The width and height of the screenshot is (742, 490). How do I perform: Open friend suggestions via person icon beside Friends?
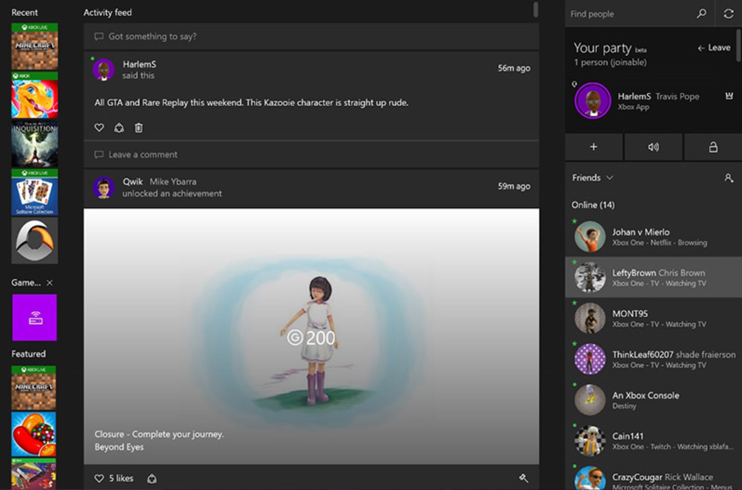click(728, 178)
